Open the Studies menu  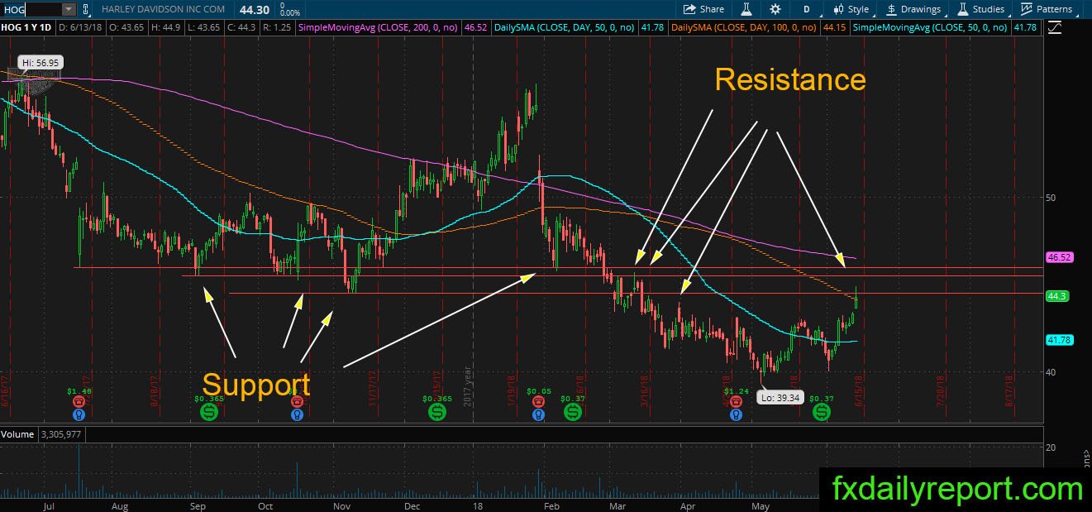[981, 9]
